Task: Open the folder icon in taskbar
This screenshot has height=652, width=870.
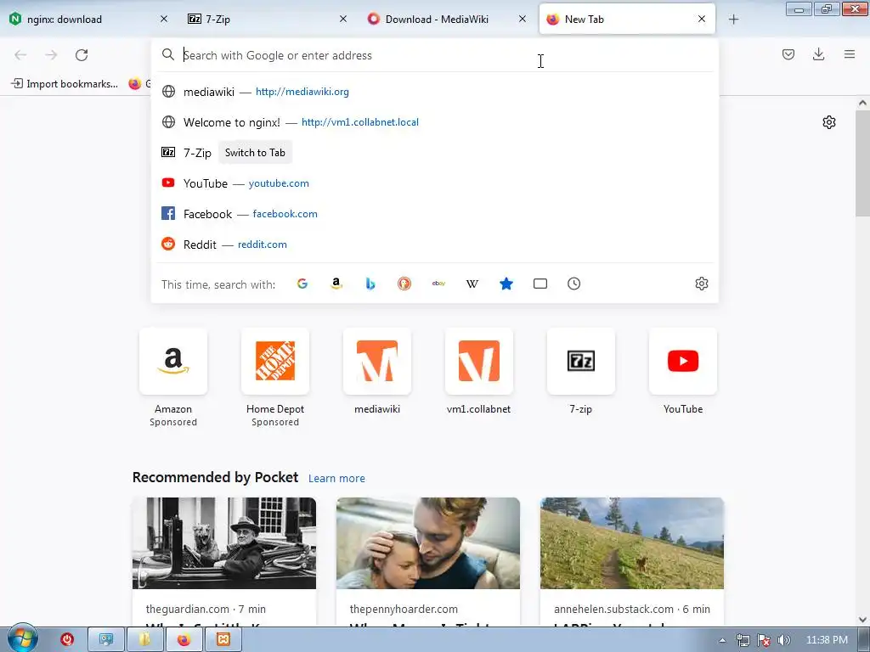Action: [x=144, y=640]
